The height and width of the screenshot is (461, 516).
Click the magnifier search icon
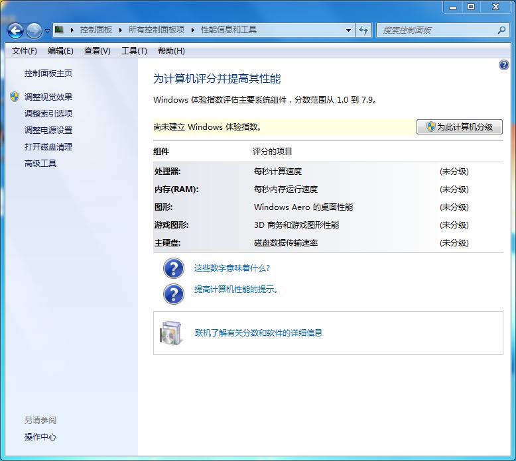coord(501,30)
